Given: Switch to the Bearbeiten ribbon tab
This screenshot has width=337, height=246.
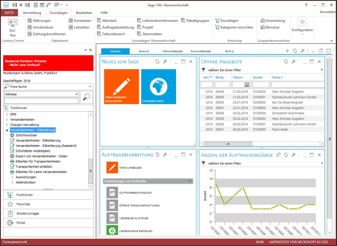Looking at the screenshot, I should click(x=84, y=13).
